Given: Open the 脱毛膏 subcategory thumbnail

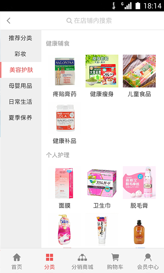Looking at the screenshot, I should (x=139, y=183).
